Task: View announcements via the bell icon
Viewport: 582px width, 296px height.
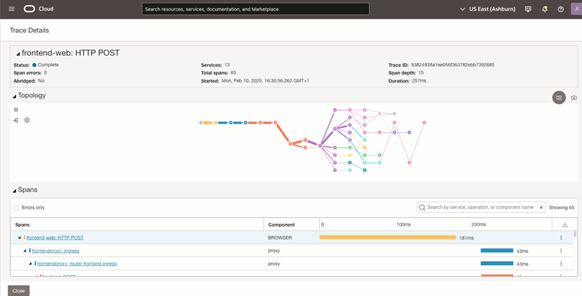Action: [545, 9]
